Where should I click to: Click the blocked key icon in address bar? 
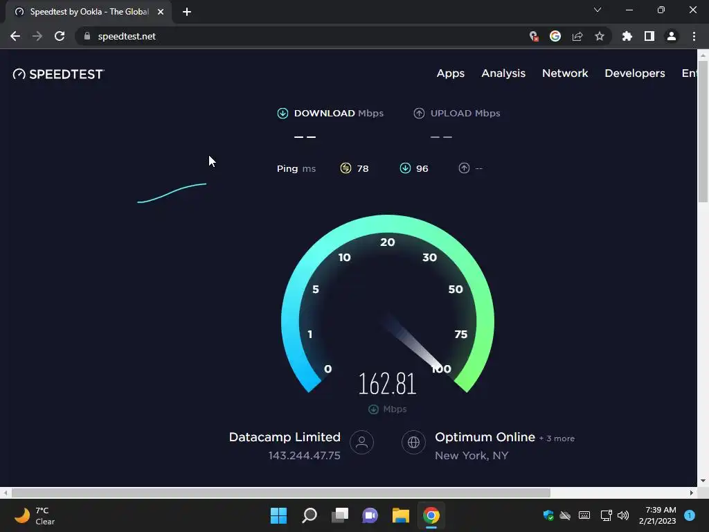[534, 36]
